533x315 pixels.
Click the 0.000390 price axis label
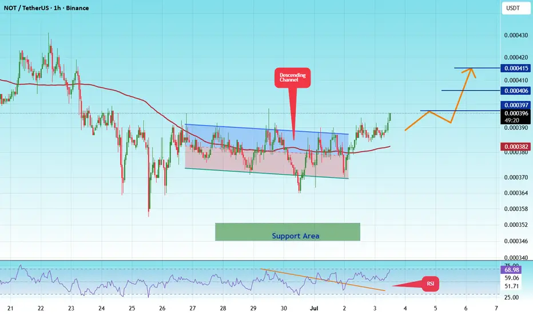[516, 128]
